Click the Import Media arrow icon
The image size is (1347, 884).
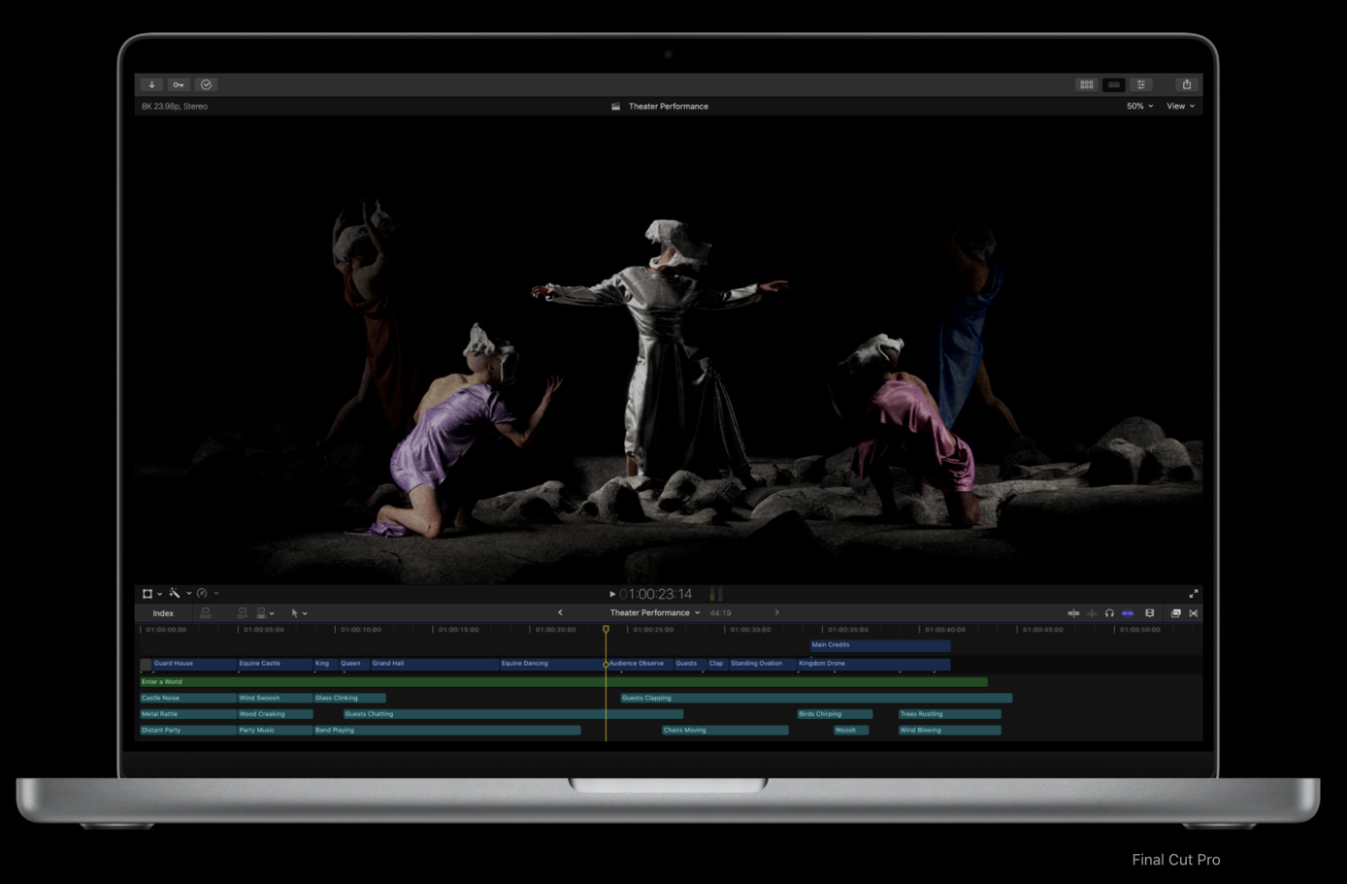pyautogui.click(x=151, y=84)
